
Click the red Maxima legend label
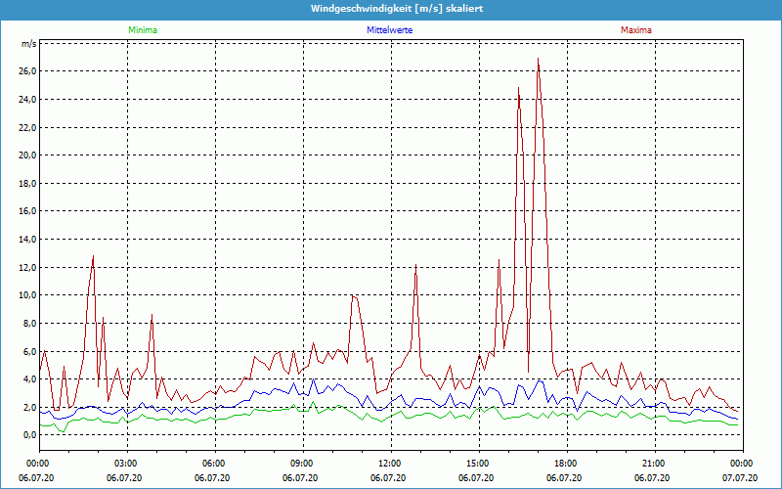[635, 30]
